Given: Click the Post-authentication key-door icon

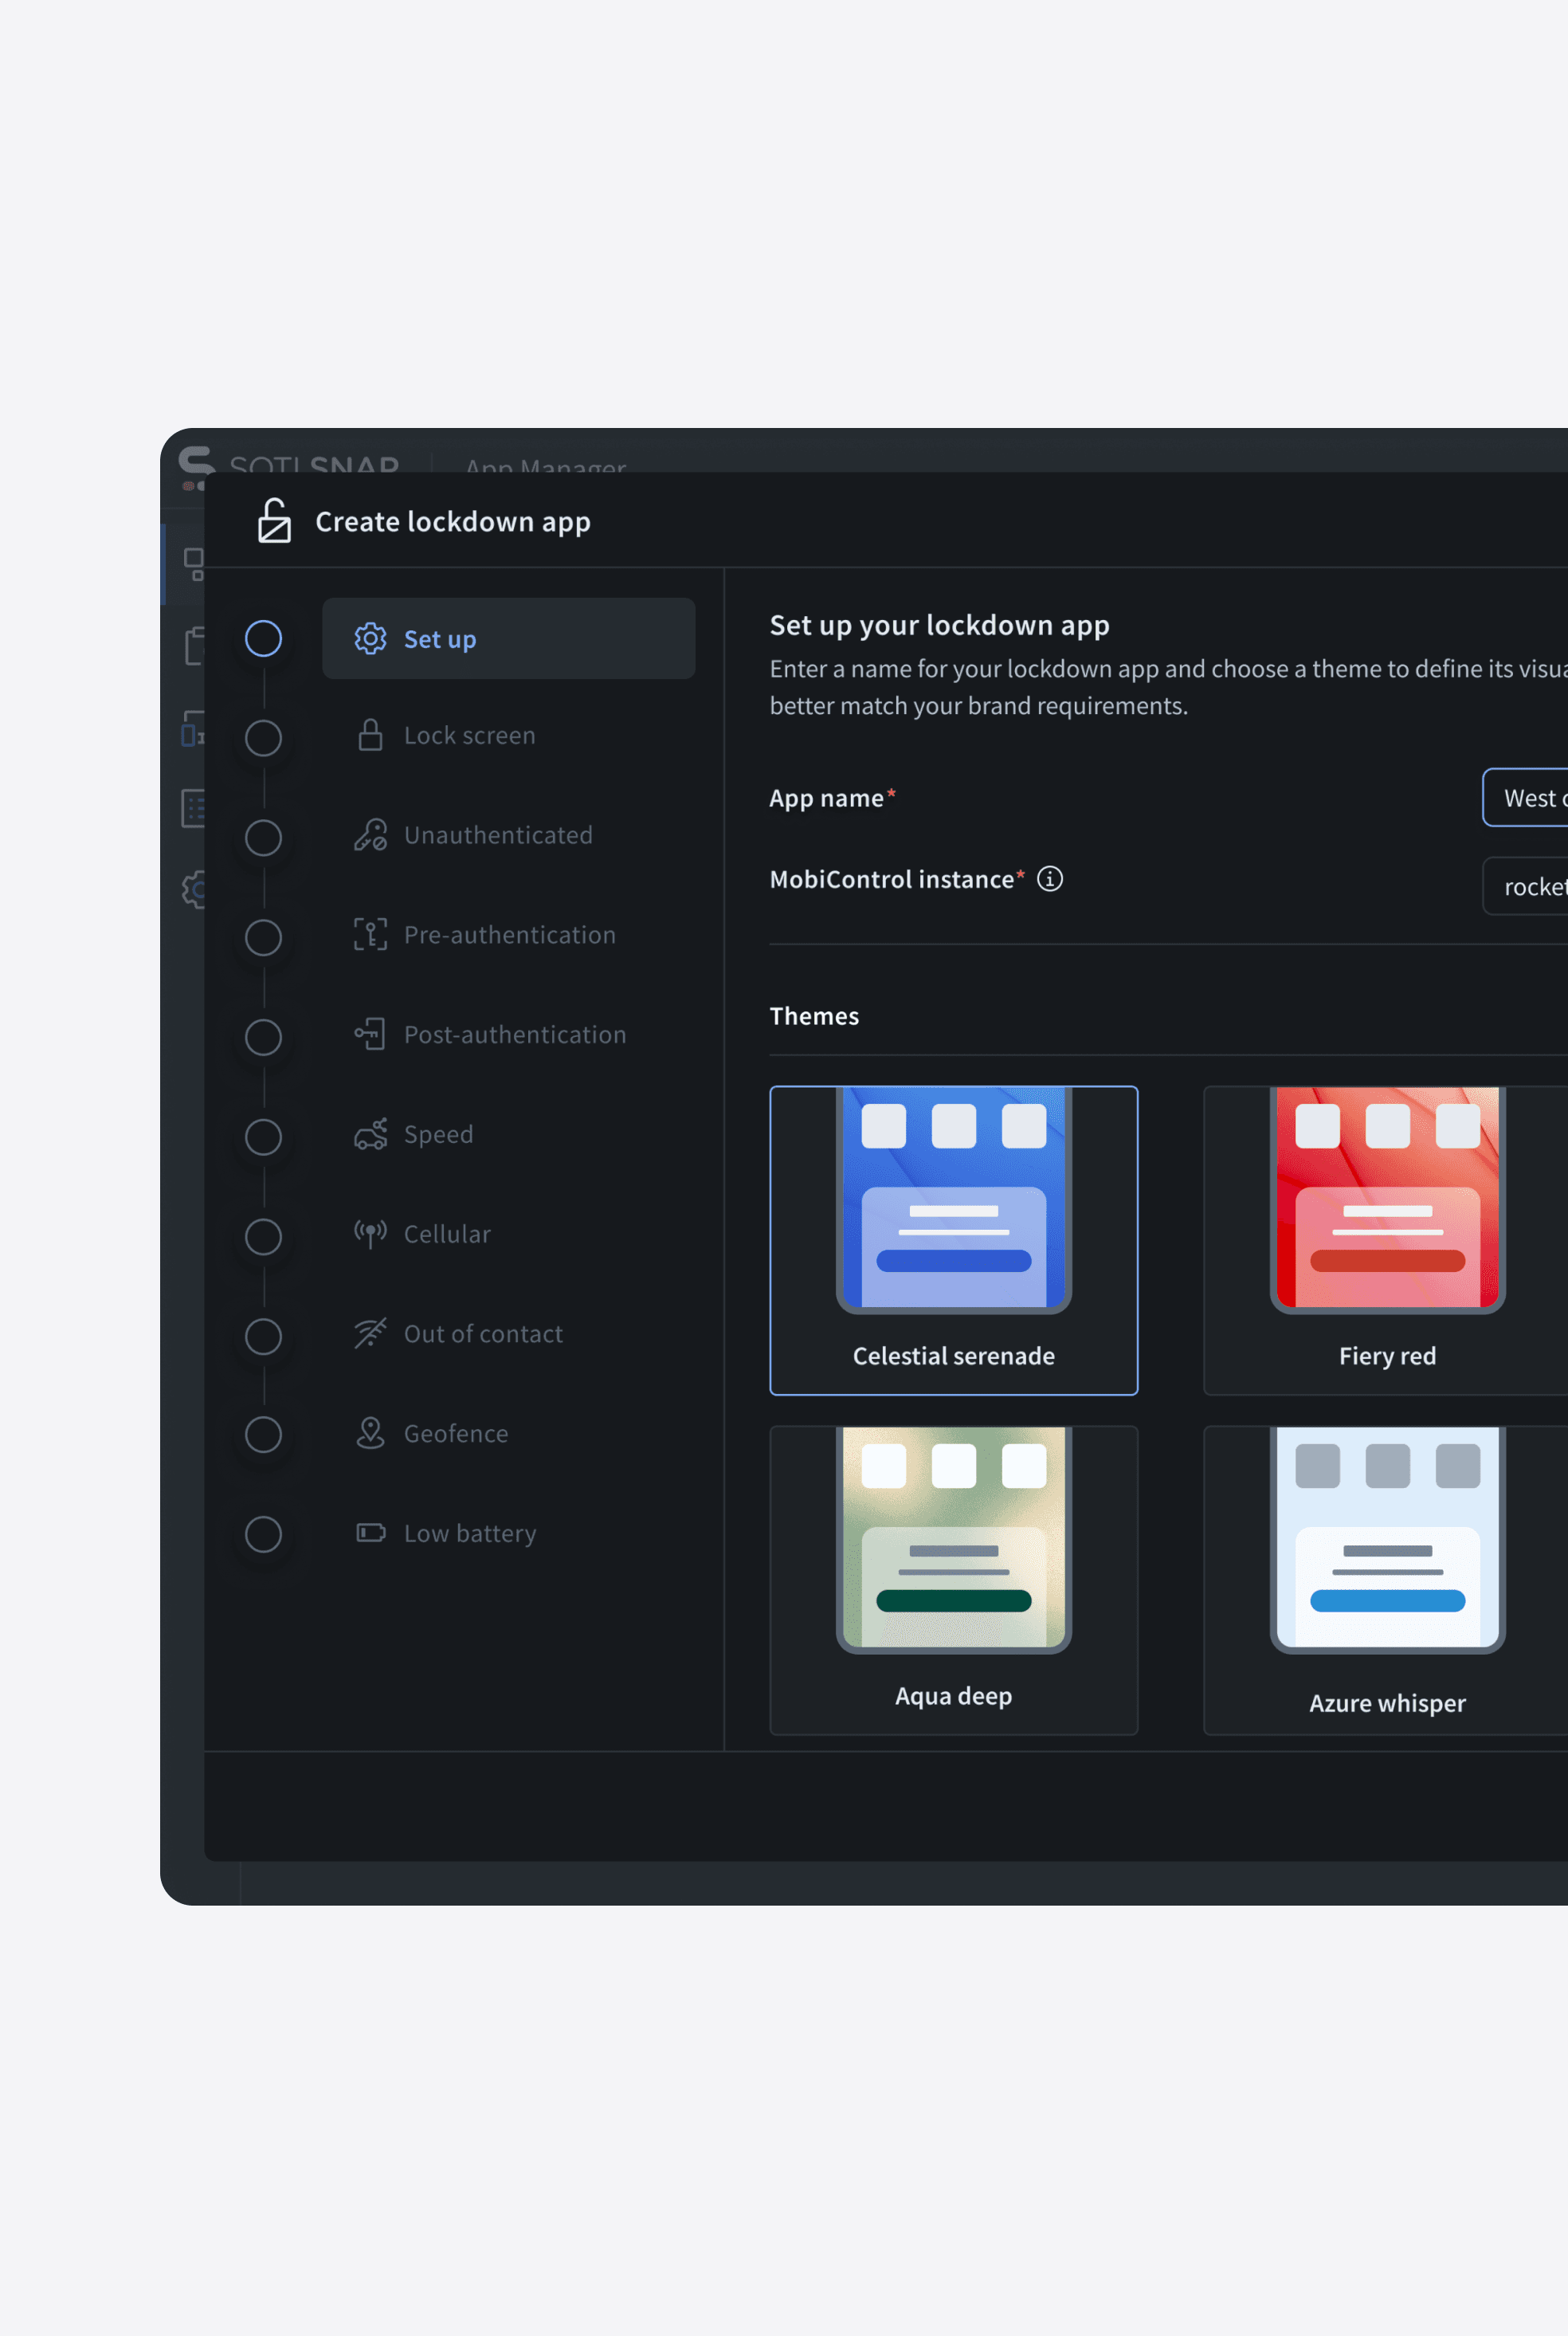Looking at the screenshot, I should tap(370, 1034).
